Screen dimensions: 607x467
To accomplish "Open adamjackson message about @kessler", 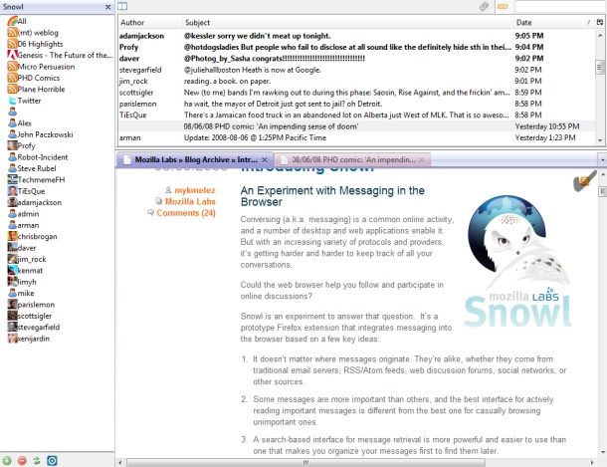I will click(356, 36).
